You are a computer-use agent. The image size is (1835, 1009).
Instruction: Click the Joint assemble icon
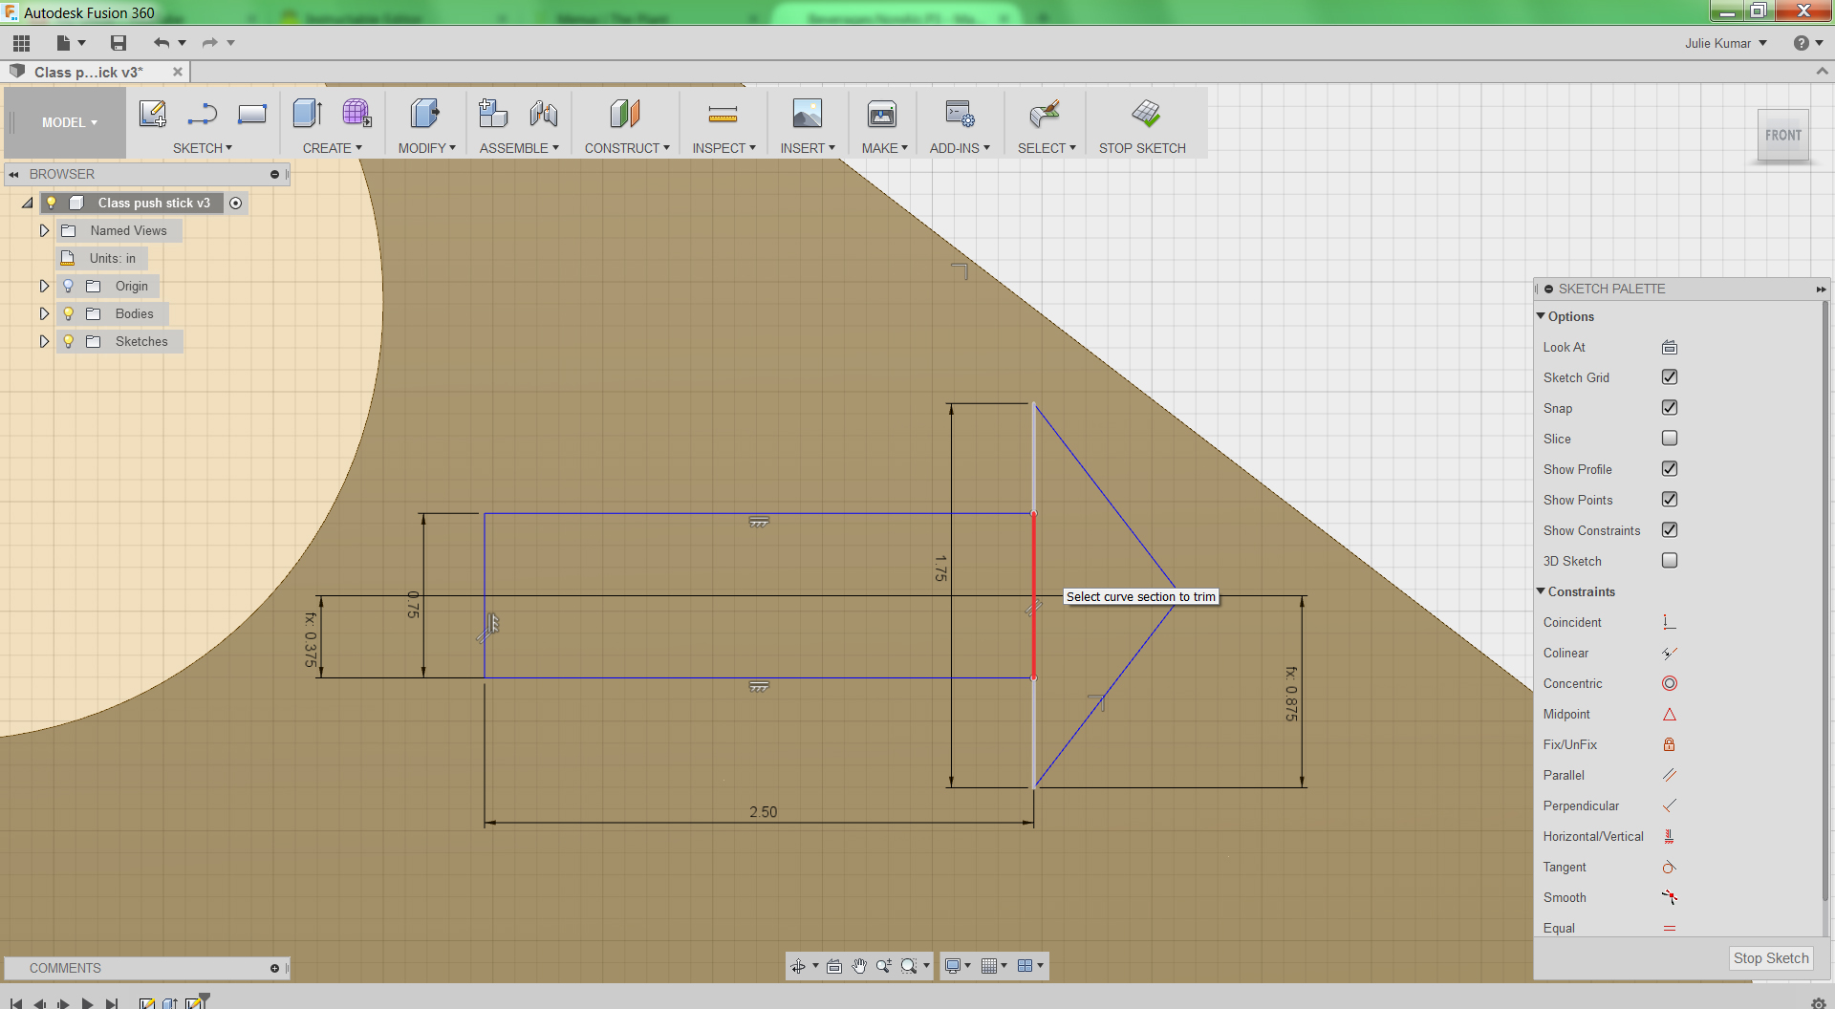[x=544, y=114]
